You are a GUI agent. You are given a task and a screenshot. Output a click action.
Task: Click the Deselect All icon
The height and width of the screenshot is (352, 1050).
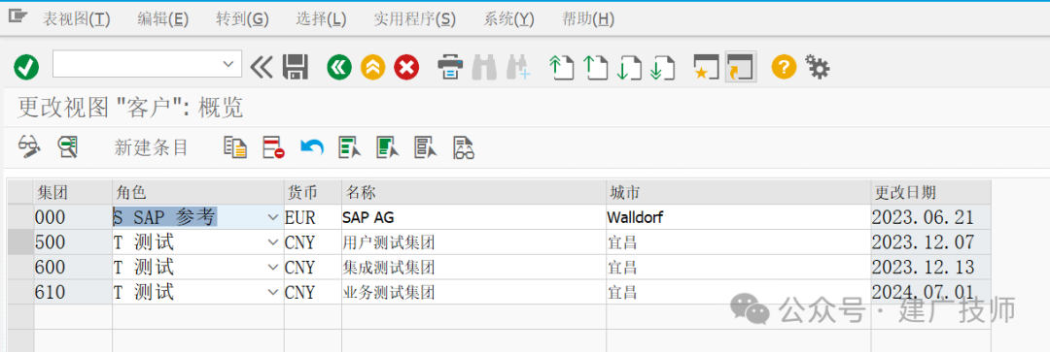point(426,147)
